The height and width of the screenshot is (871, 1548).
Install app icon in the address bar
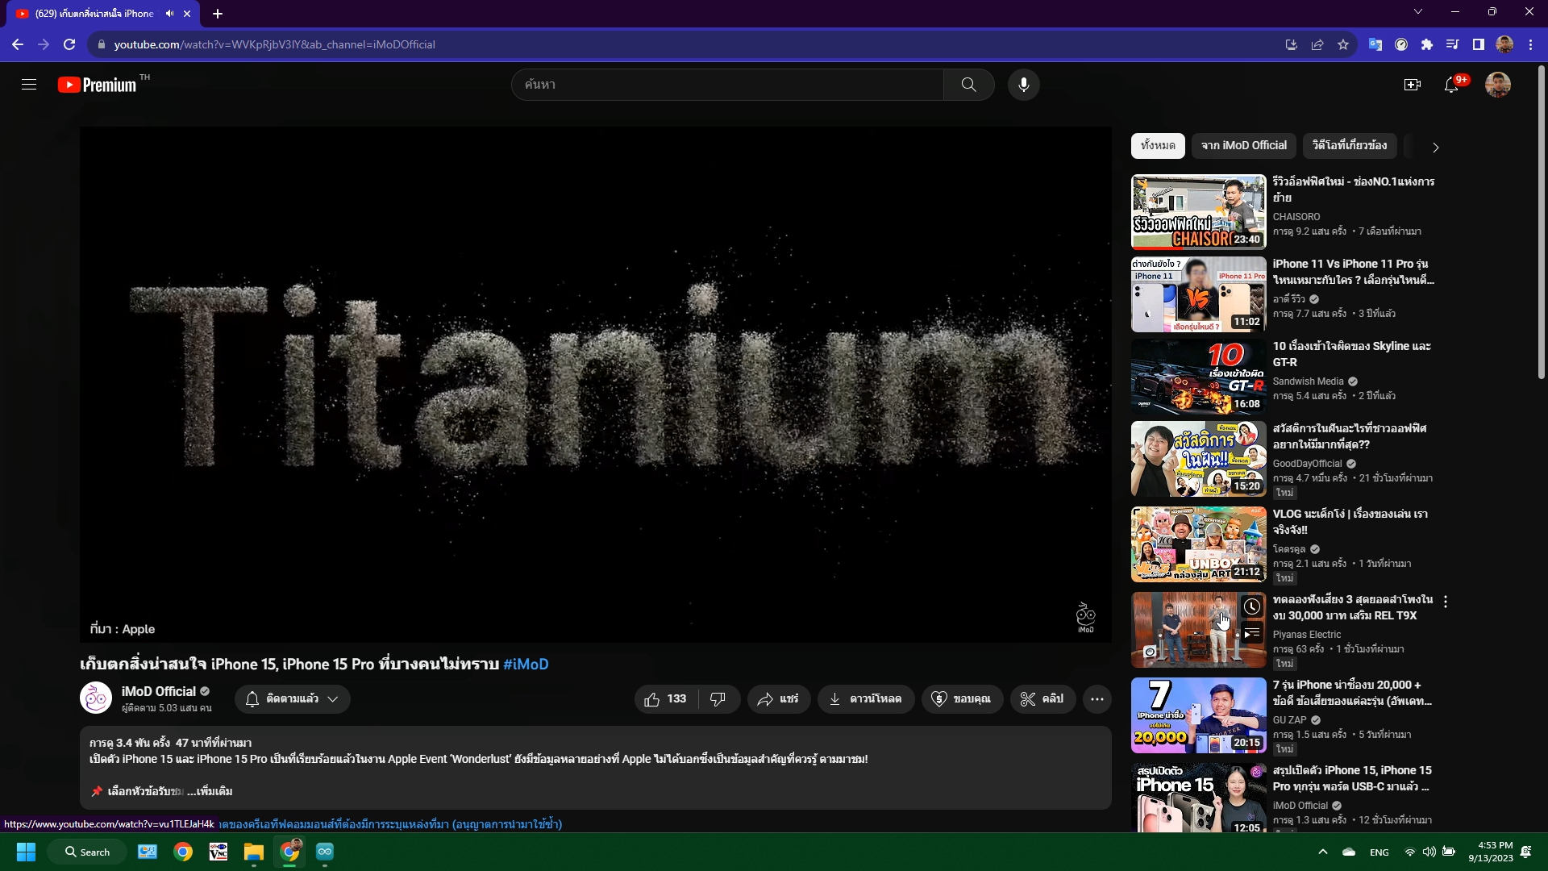1292,44
